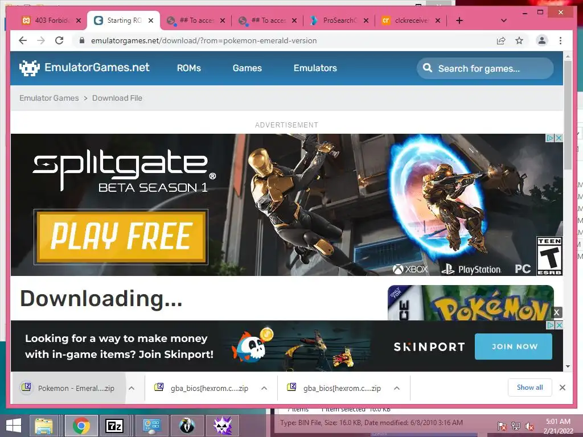Viewport: 583px width, 437px height.
Task: Click the browser forward arrow
Action: tap(41, 40)
